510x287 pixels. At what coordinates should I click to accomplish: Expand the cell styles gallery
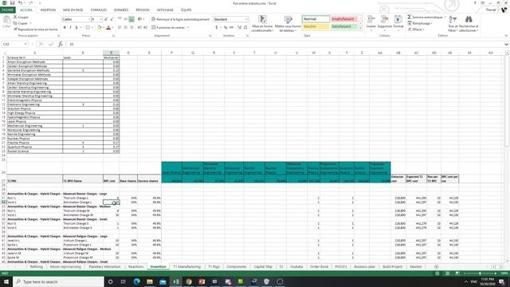(360, 29)
